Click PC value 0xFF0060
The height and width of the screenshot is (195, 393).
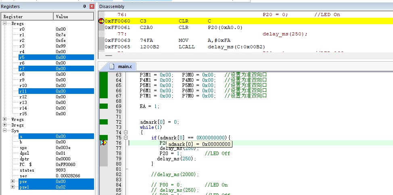65,164
